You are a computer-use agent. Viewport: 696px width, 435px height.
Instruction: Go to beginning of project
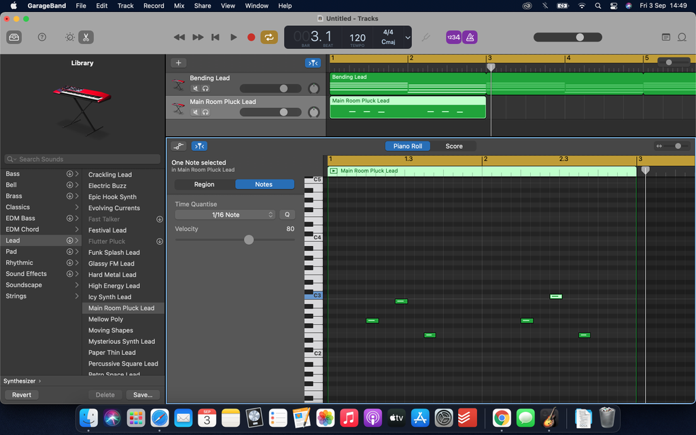click(215, 37)
